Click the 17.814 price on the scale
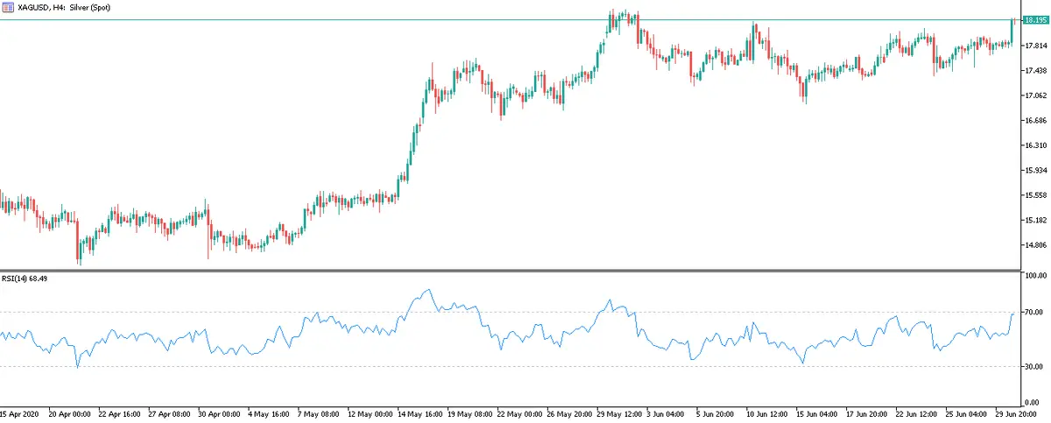The height and width of the screenshot is (423, 1051). tap(1034, 46)
